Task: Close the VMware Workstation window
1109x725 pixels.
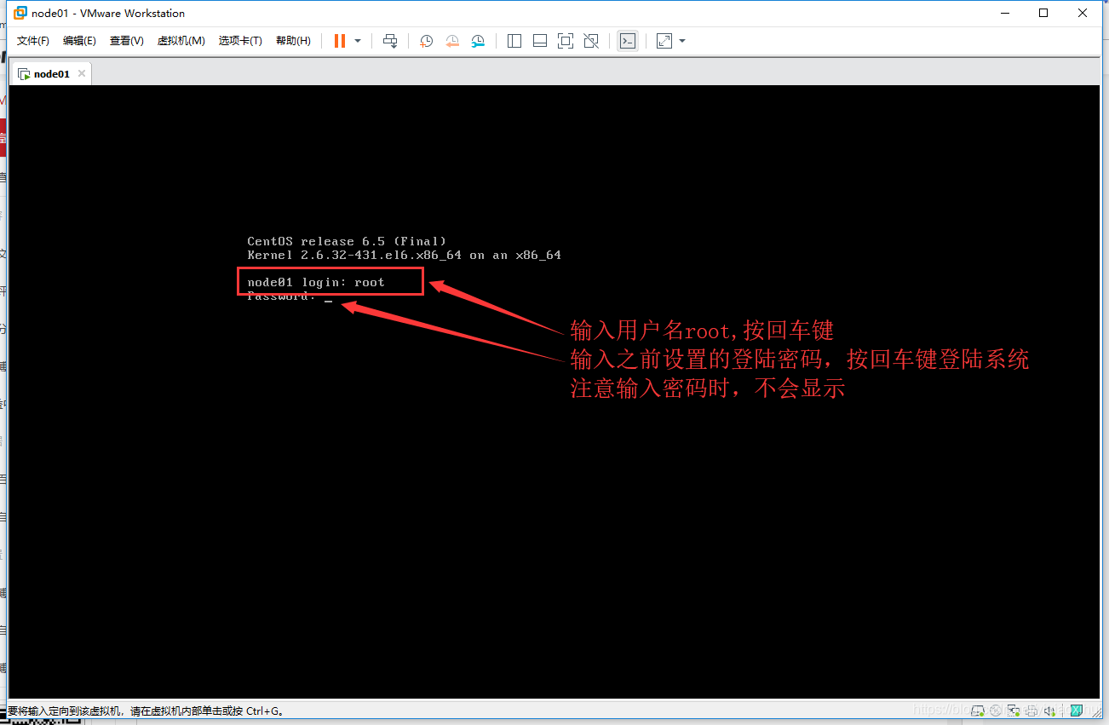Action: pos(1083,13)
